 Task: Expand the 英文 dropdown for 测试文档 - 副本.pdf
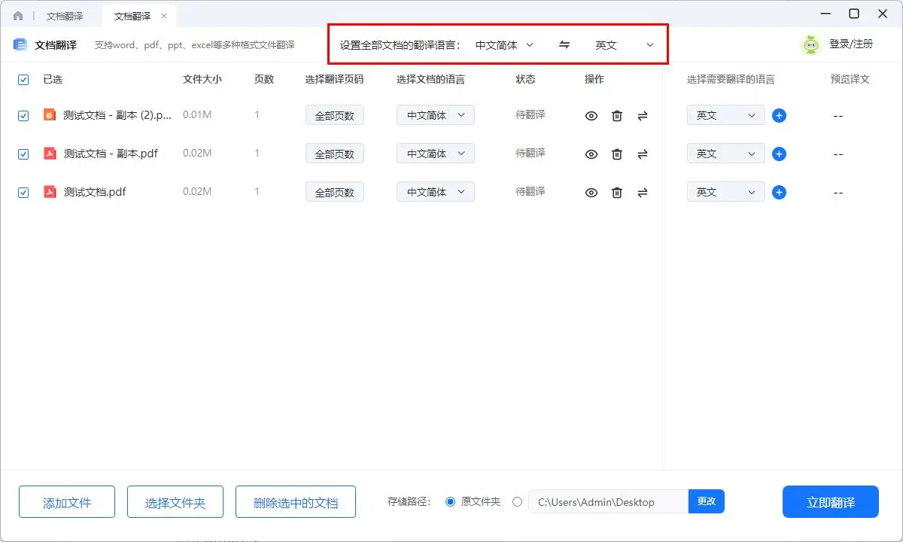[x=725, y=153]
